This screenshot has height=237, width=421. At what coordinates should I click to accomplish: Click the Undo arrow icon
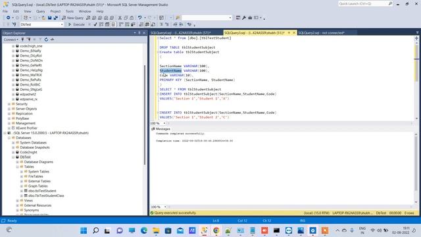click(x=139, y=18)
